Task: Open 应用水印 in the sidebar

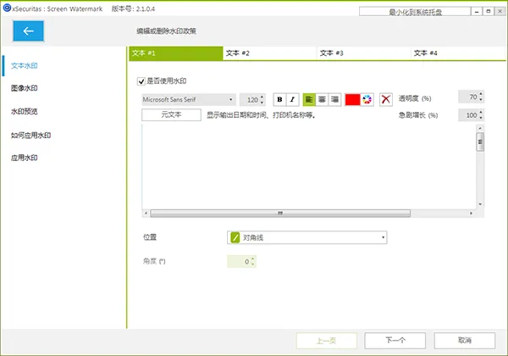Action: coord(25,158)
